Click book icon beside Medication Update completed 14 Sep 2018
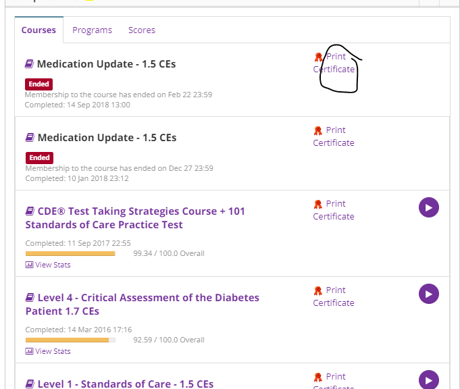The height and width of the screenshot is (389, 460). 29,64
